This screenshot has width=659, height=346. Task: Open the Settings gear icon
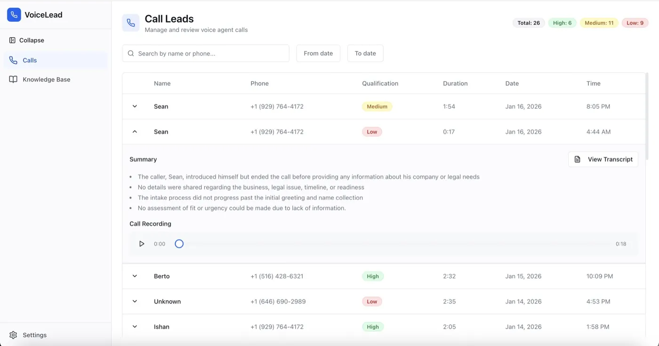tap(13, 335)
